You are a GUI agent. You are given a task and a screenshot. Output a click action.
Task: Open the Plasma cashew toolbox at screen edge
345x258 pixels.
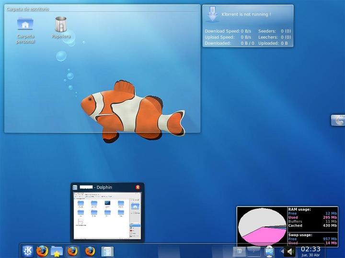(338, 120)
